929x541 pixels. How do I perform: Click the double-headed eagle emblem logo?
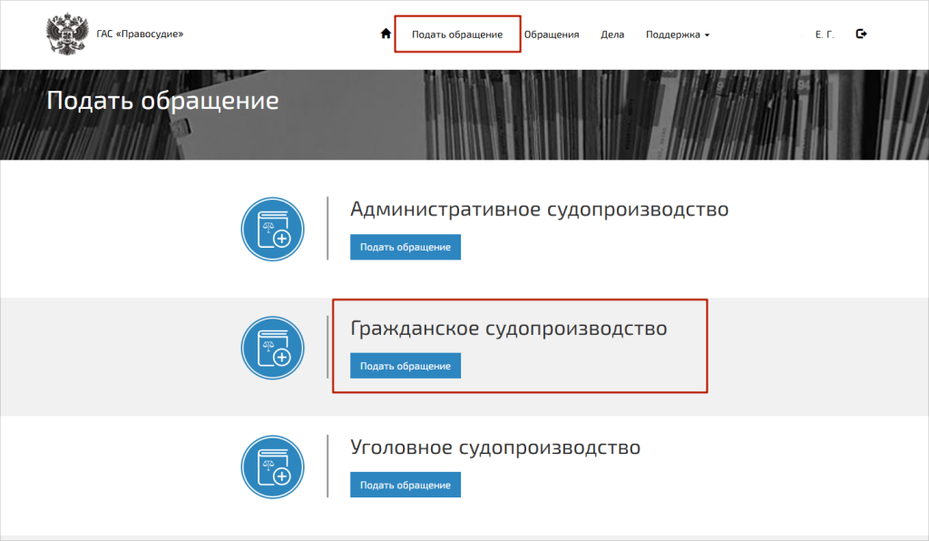(67, 34)
